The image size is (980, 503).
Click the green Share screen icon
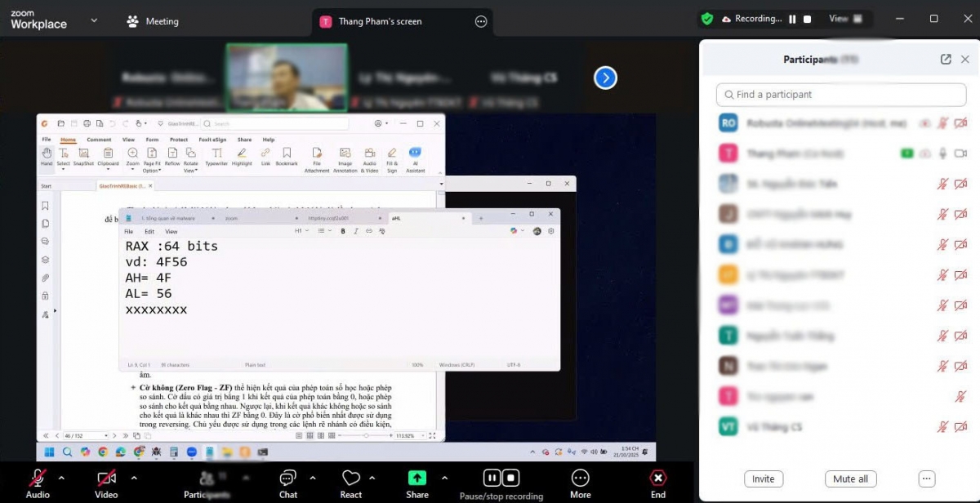[x=416, y=479]
